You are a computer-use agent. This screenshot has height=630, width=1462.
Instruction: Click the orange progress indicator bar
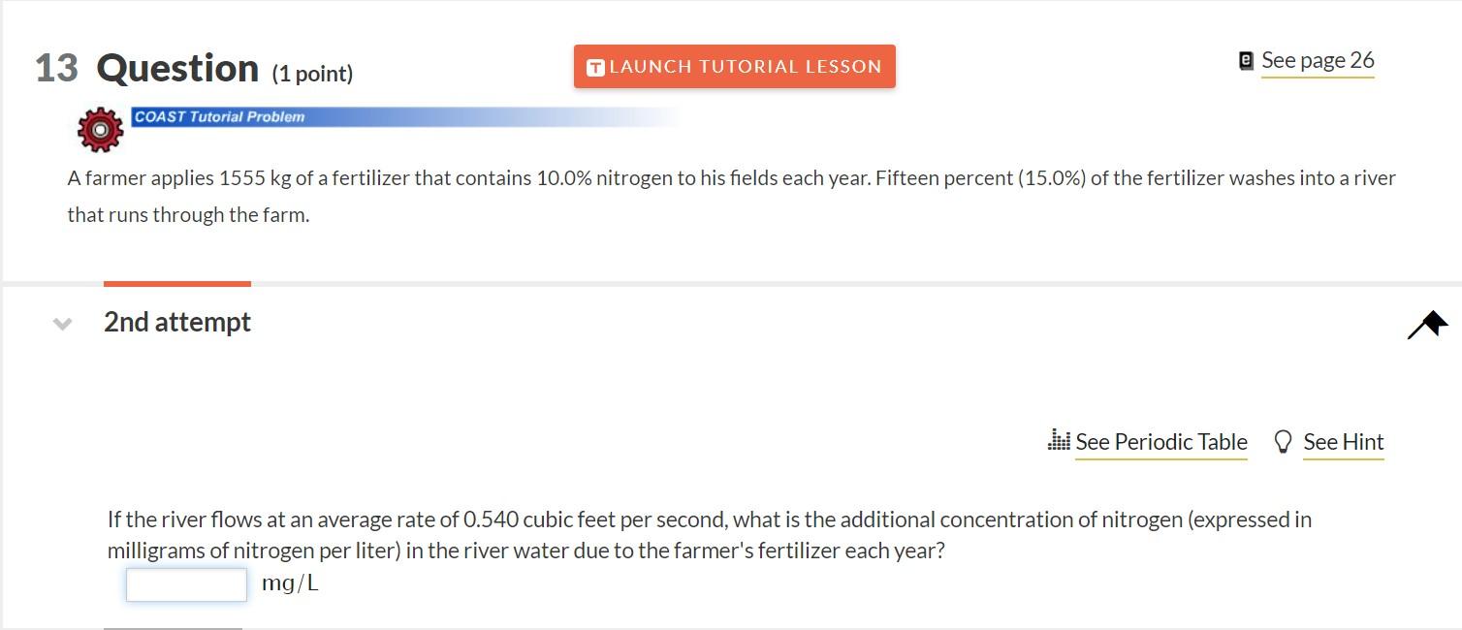[175, 282]
